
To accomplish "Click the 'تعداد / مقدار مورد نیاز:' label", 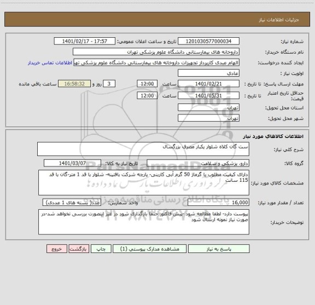I will coord(281,203).
